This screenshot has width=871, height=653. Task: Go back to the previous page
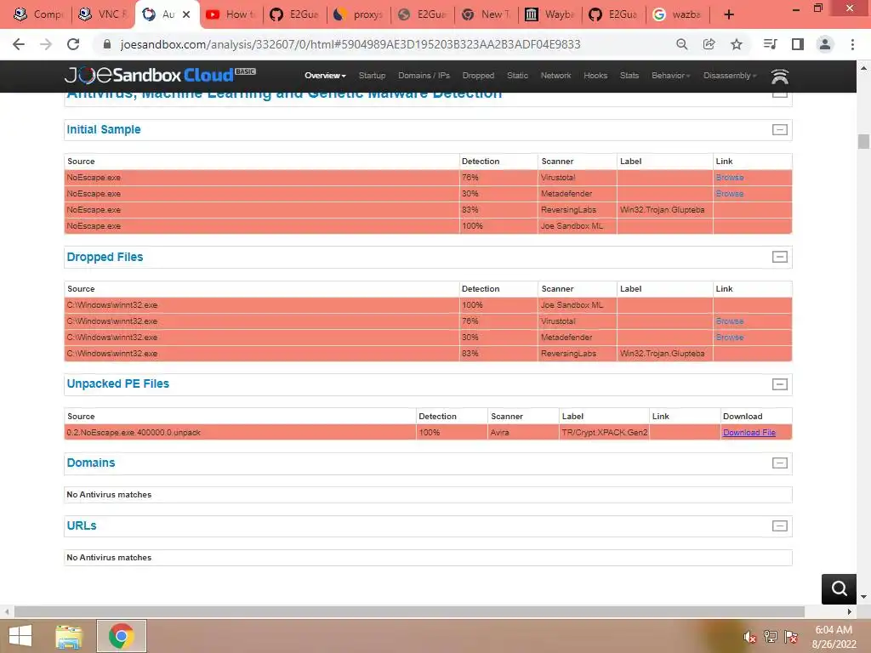(x=19, y=44)
